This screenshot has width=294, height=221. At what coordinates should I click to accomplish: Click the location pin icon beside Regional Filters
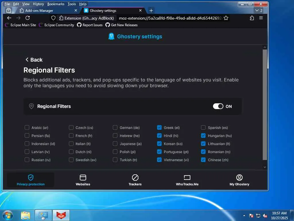coord(32,106)
